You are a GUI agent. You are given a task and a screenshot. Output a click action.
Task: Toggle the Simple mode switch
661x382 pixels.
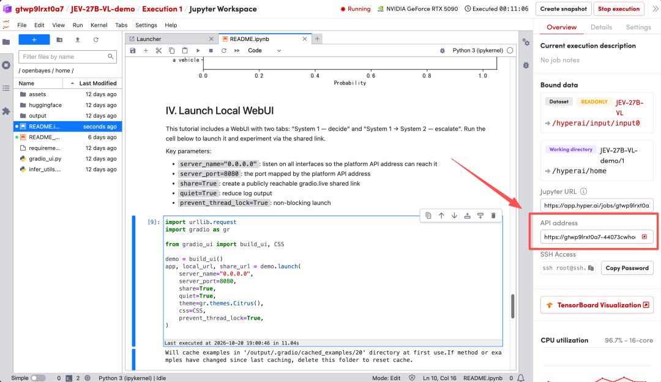tap(38, 378)
